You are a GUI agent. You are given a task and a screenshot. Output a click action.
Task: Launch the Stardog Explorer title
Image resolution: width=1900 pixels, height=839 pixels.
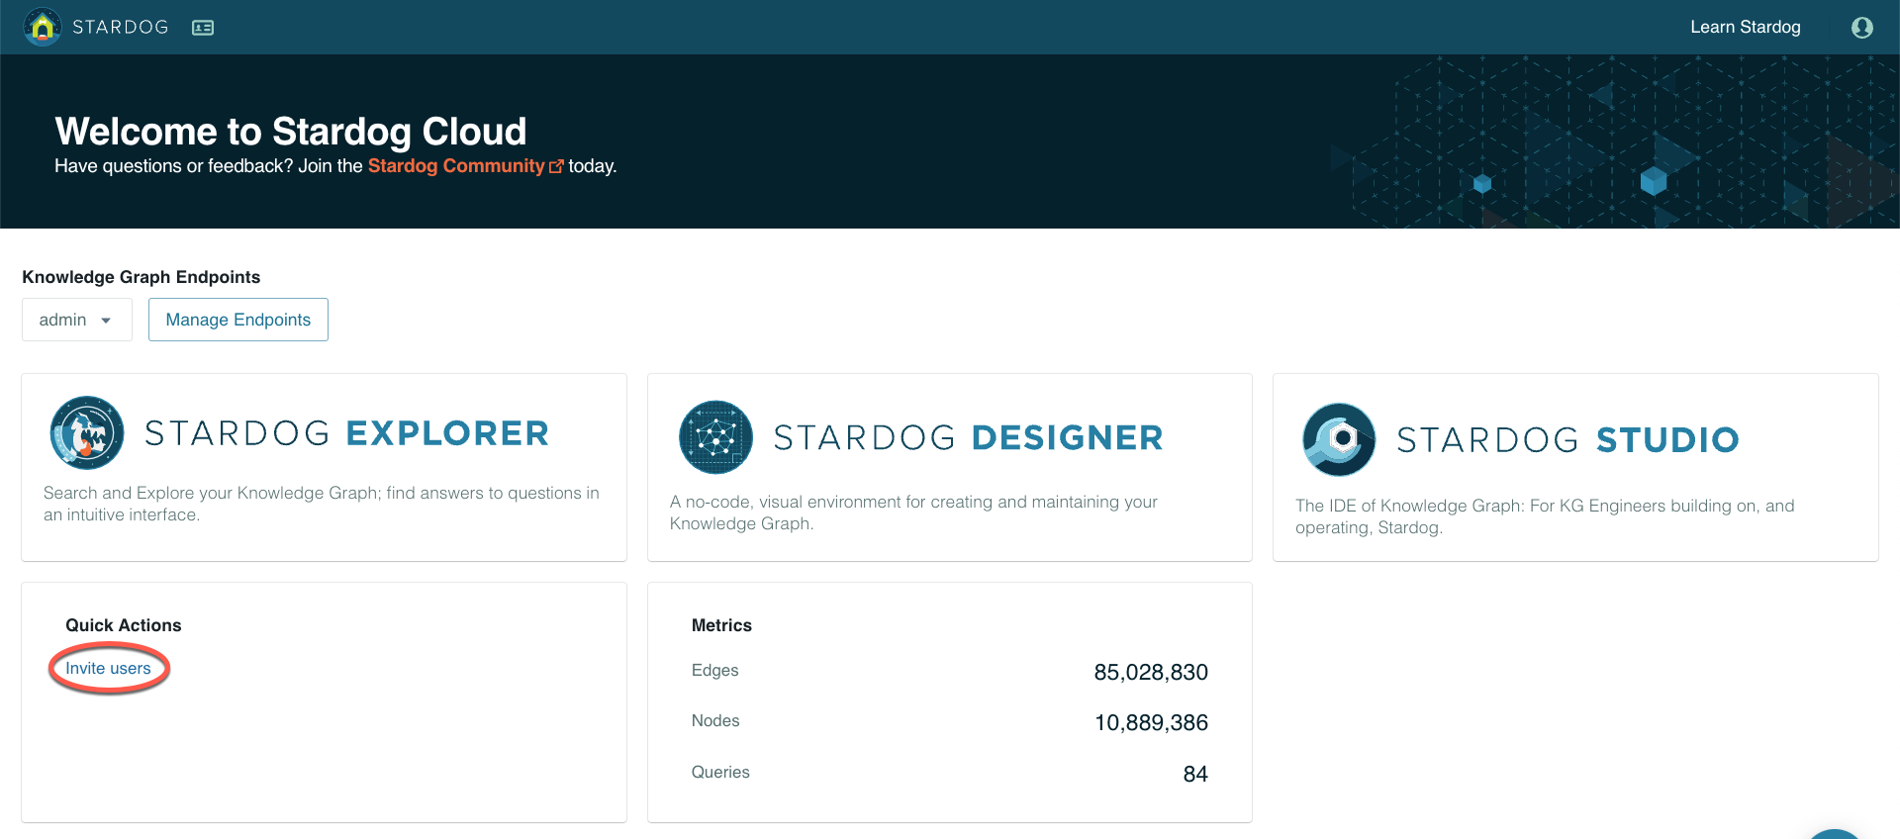point(346,433)
